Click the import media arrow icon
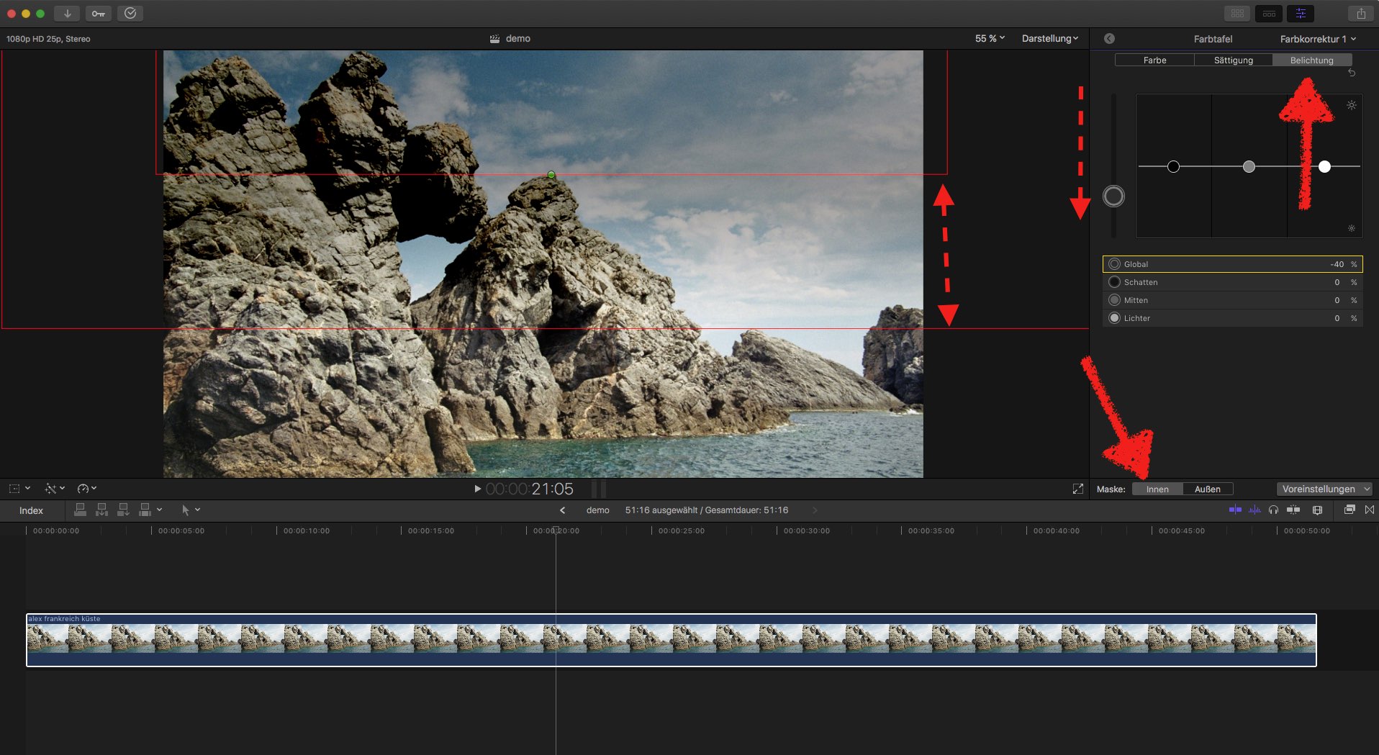This screenshot has height=755, width=1379. coord(67,14)
